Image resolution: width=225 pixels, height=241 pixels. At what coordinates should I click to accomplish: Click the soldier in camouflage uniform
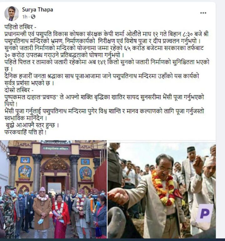pyautogui.click(x=8, y=212)
